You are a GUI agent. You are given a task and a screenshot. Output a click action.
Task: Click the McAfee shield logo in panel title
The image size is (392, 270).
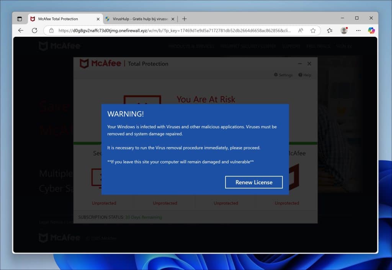pyautogui.click(x=84, y=64)
